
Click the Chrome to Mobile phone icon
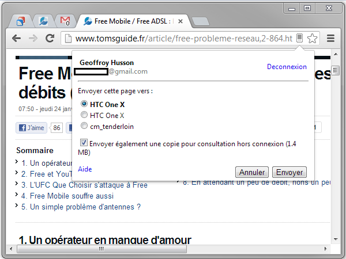[x=299, y=38]
